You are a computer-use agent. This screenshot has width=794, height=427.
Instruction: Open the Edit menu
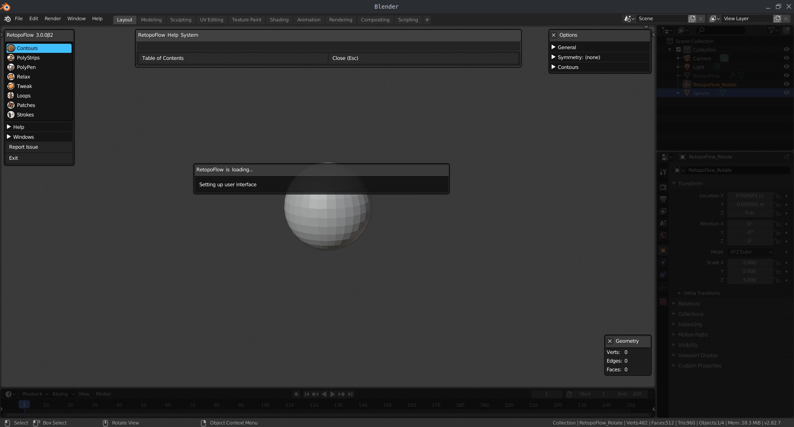(33, 19)
